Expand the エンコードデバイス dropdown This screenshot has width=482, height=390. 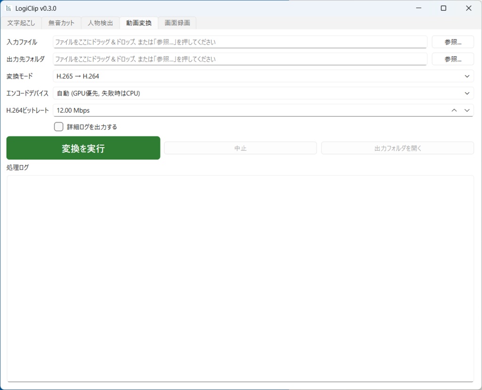[x=263, y=94]
